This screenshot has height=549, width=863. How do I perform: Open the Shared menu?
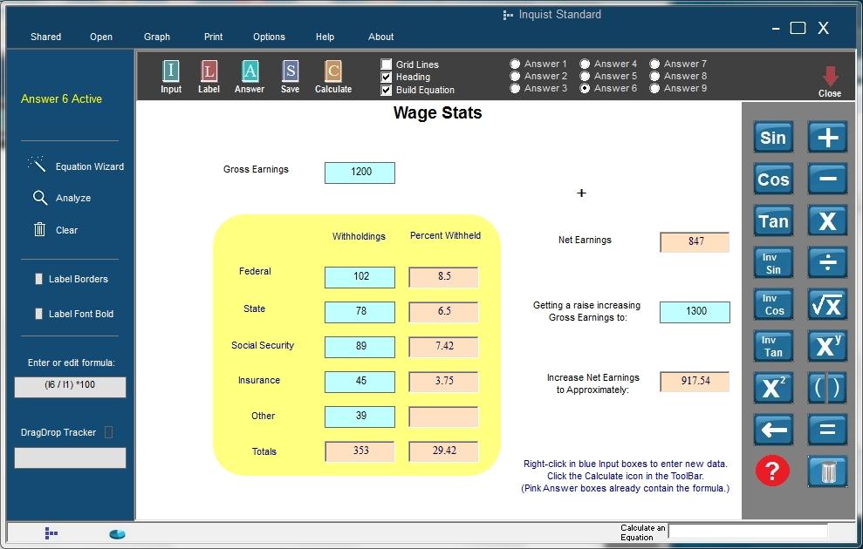45,37
